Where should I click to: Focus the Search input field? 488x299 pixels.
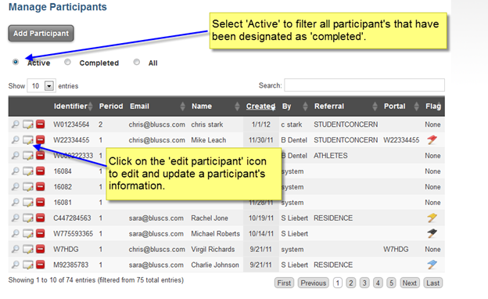coord(364,85)
